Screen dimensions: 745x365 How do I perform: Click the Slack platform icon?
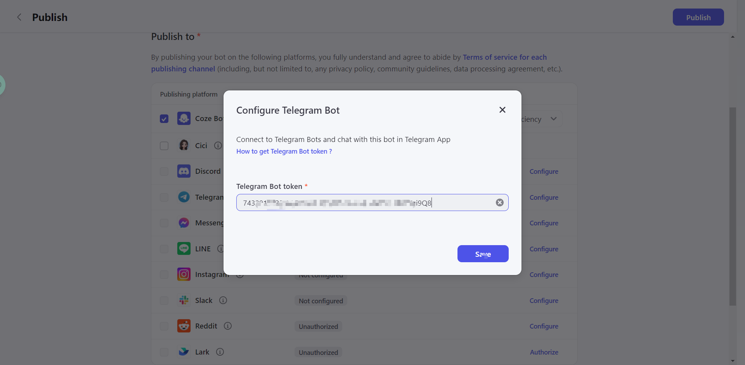click(x=184, y=300)
